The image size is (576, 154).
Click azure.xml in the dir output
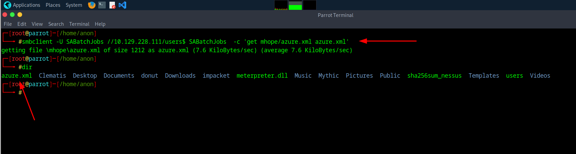(17, 76)
